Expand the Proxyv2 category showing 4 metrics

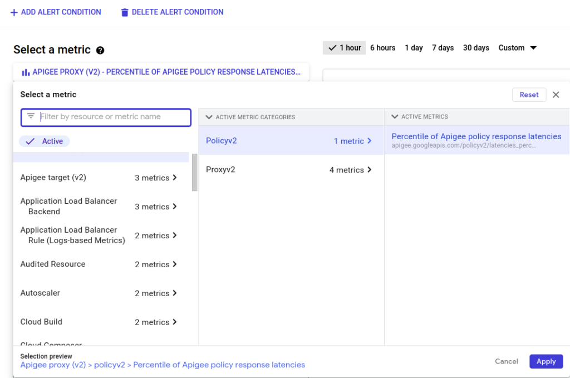pos(289,169)
